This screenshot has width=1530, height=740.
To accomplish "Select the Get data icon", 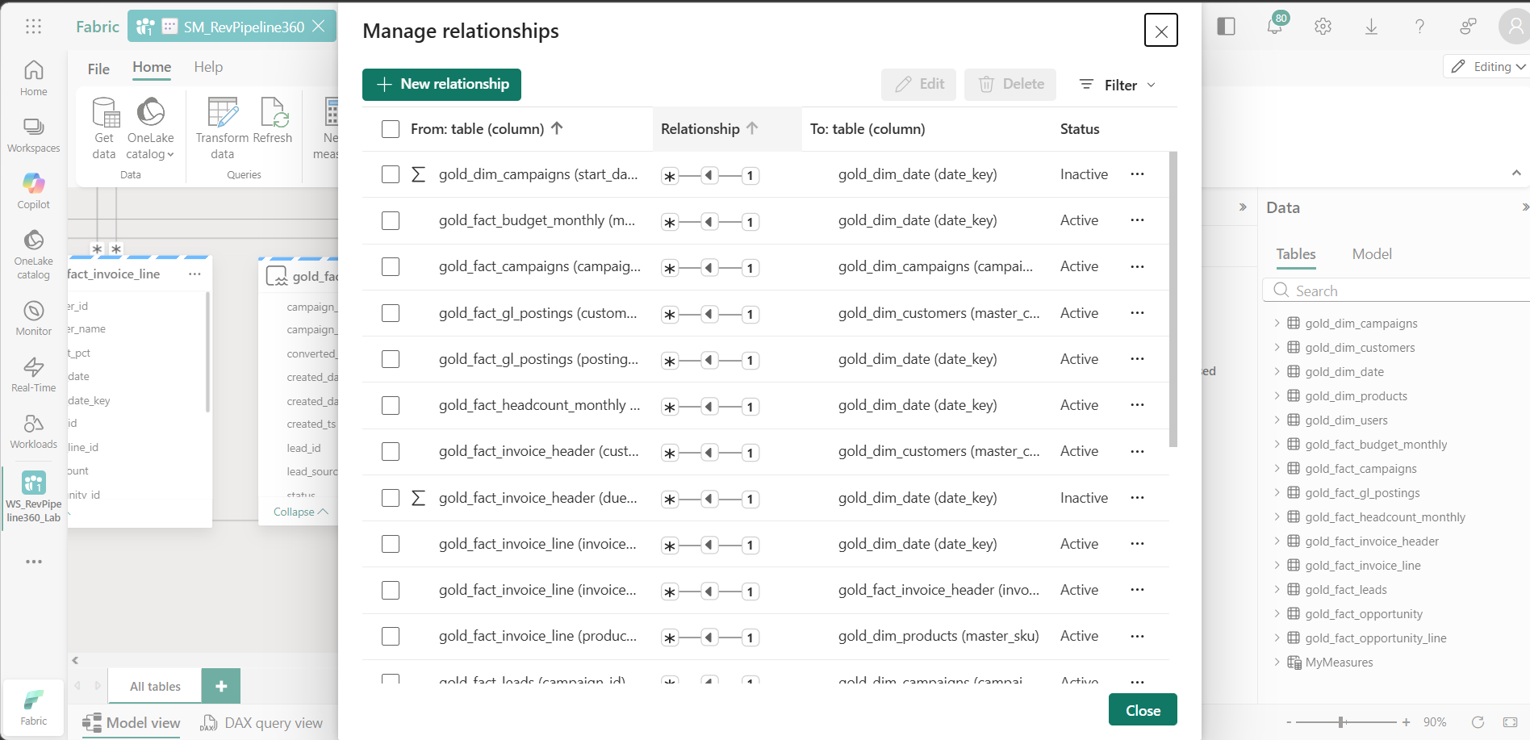I will tap(103, 128).
